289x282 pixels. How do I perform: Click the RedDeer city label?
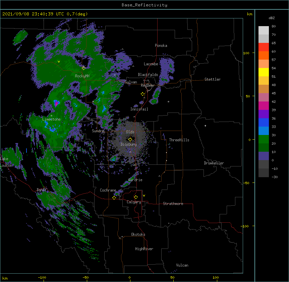pyautogui.click(x=148, y=85)
